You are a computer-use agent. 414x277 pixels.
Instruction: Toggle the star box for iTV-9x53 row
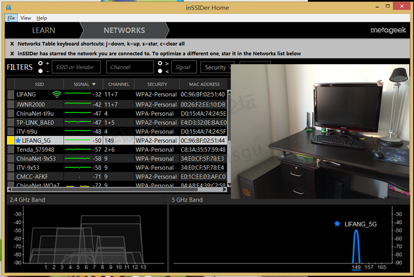(x=10, y=167)
